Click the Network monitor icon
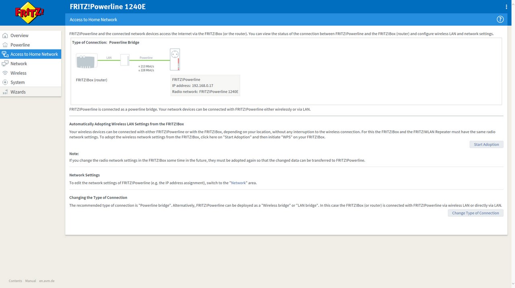 tap(5, 64)
